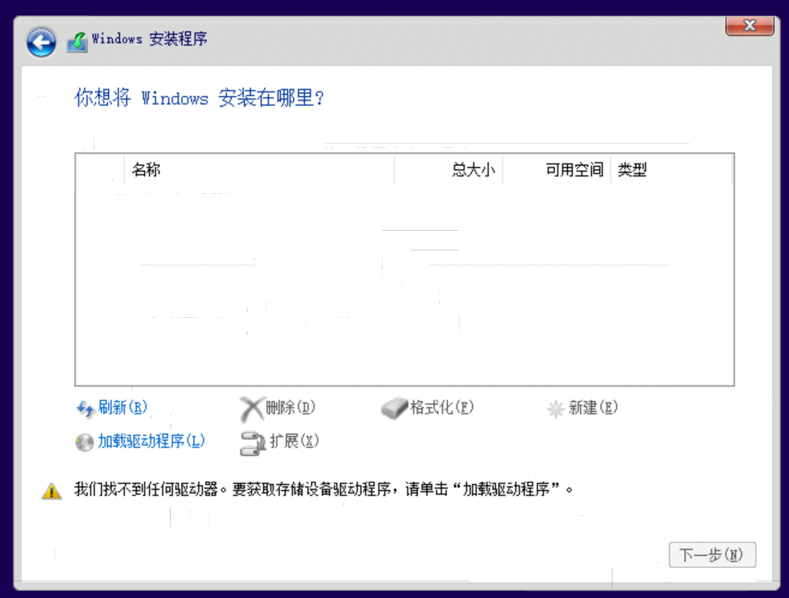Click the 新建(E) new partition option
This screenshot has height=598, width=789.
[x=593, y=408]
